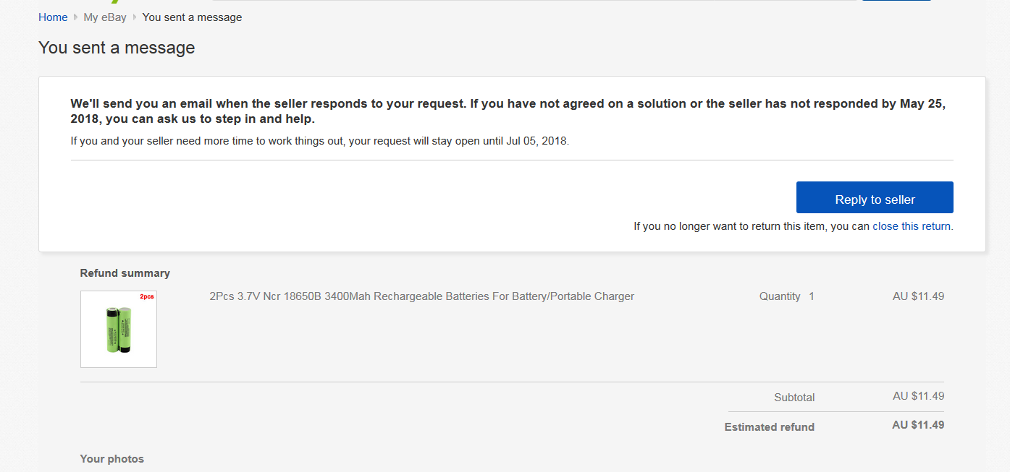Click the Estimated refund amount
The height and width of the screenshot is (472, 1010).
click(918, 425)
